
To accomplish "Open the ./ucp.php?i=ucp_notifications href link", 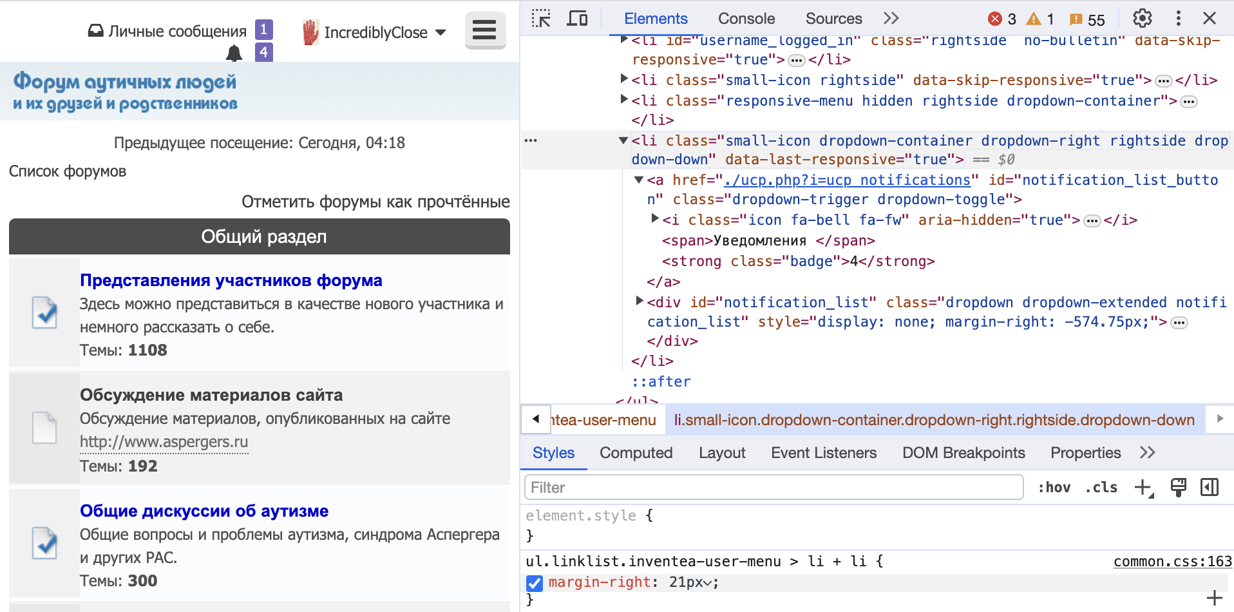I will point(847,180).
